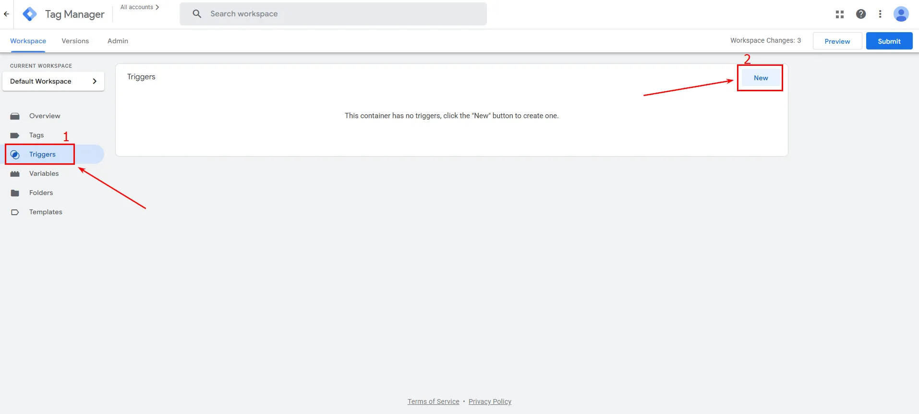The width and height of the screenshot is (919, 414).
Task: Expand the All accounts breadcrumb
Action: tap(139, 7)
